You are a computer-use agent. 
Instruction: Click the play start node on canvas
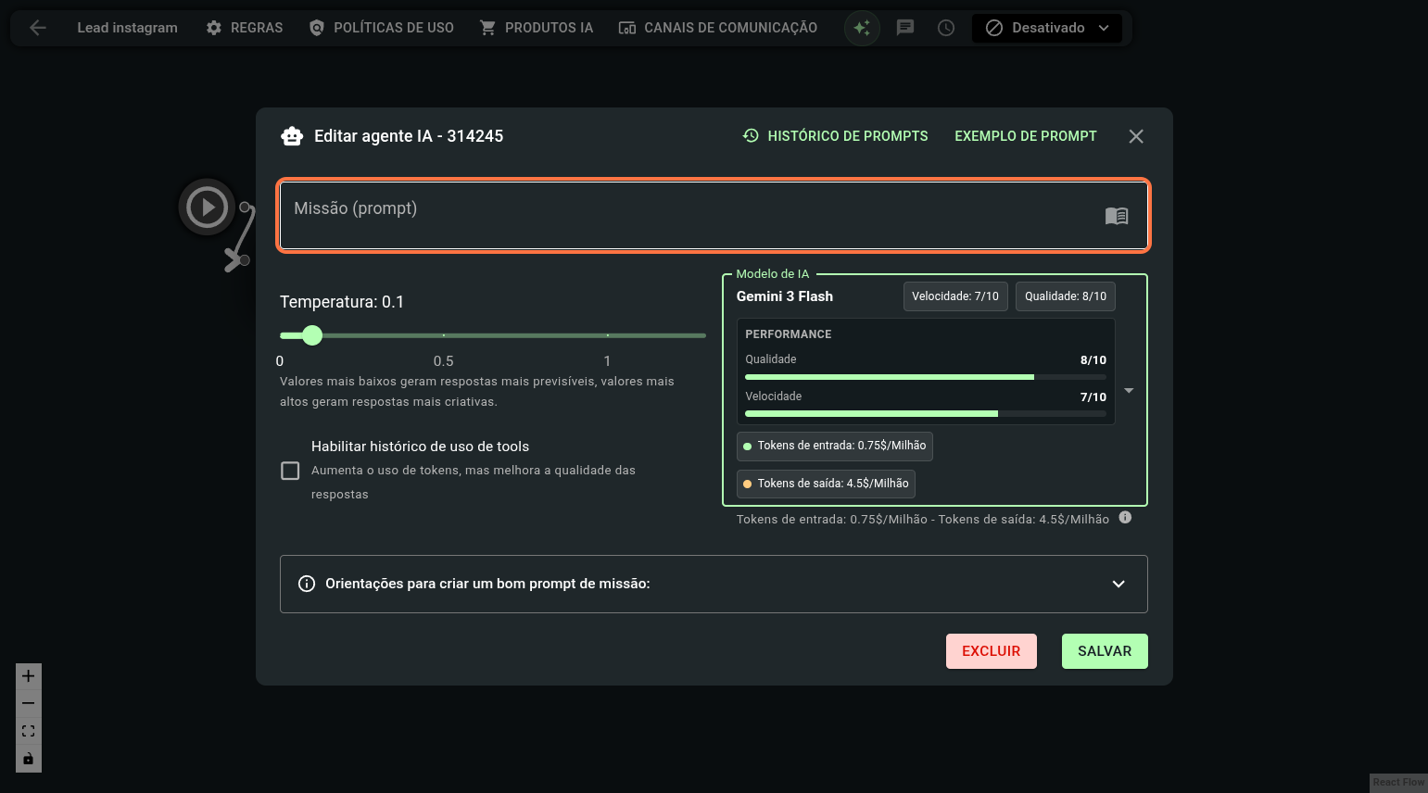point(207,207)
